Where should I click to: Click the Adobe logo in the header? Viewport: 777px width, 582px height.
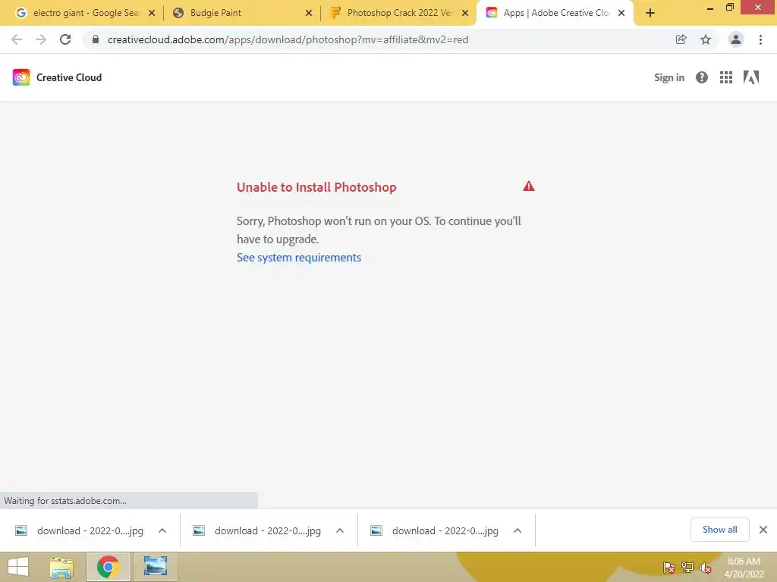pyautogui.click(x=751, y=77)
